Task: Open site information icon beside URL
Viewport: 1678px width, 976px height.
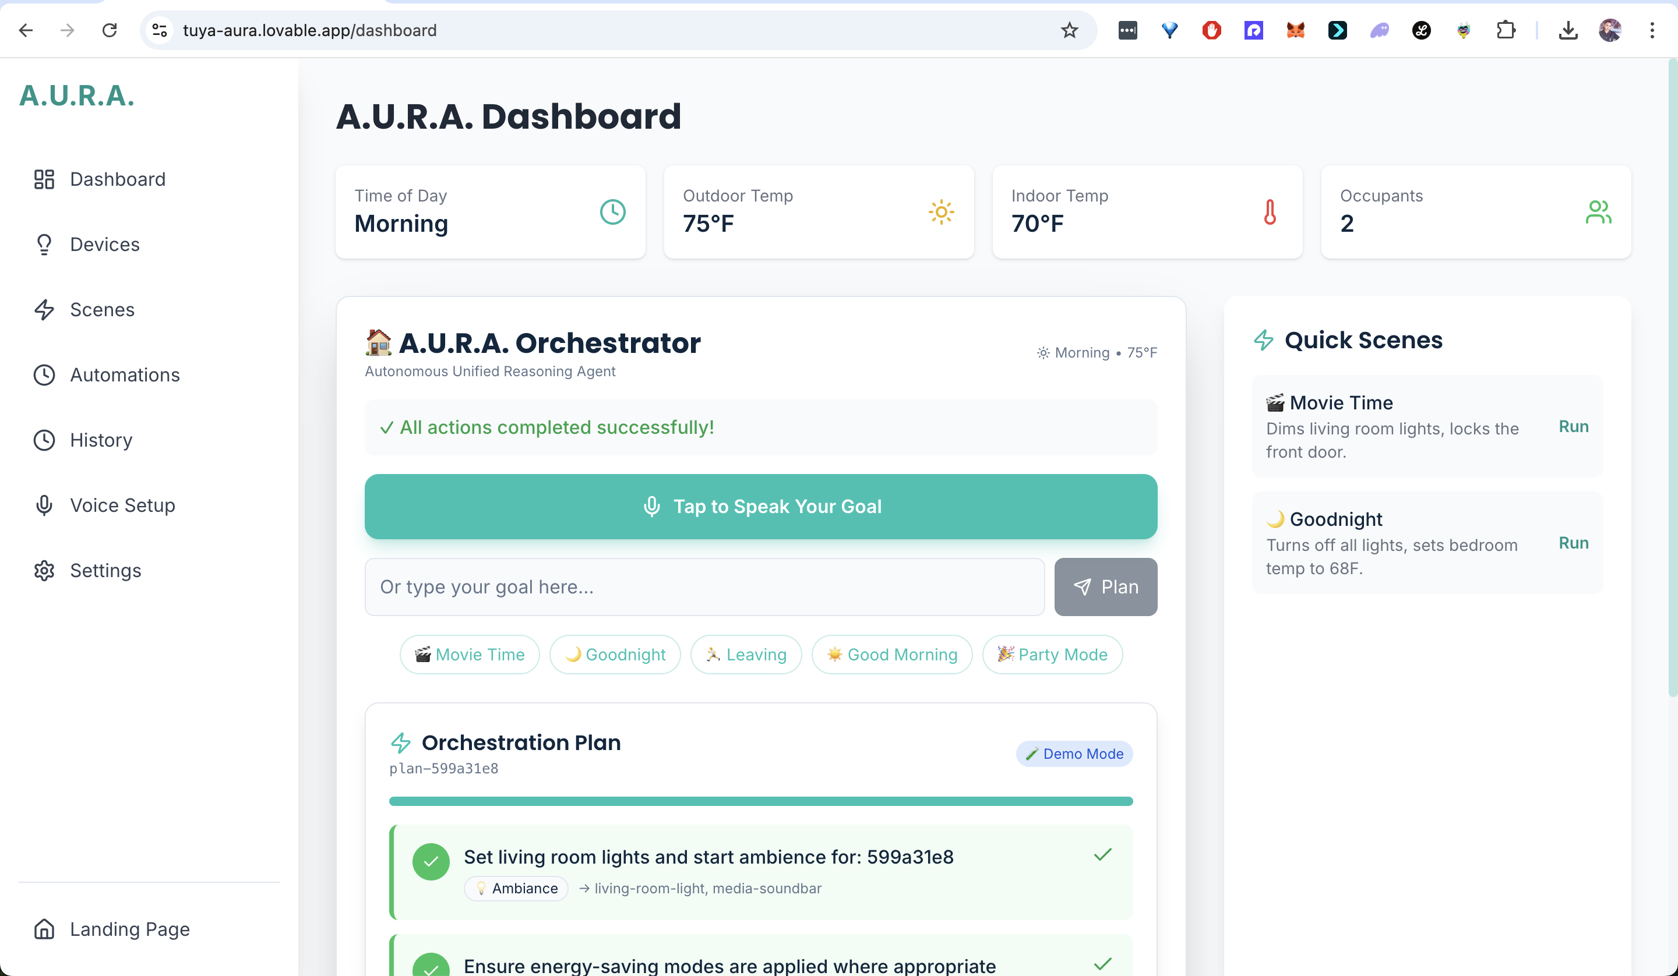Action: (160, 30)
